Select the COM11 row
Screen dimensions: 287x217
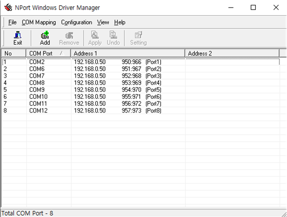[x=141, y=104]
